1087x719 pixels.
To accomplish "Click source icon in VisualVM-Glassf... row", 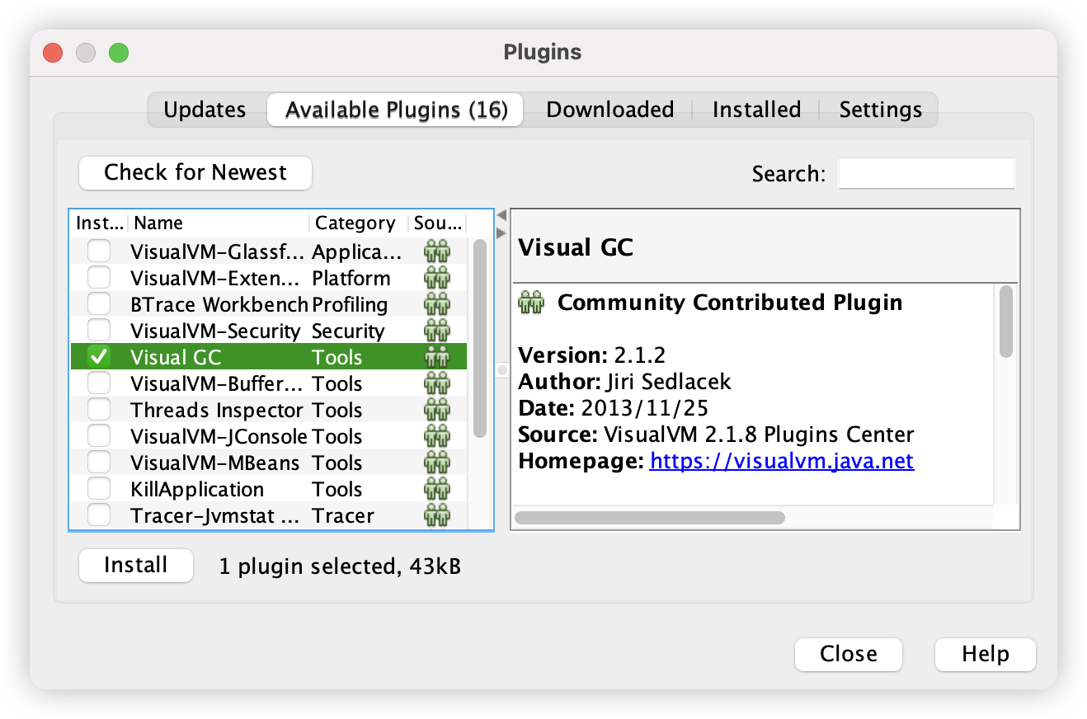I will (x=437, y=251).
